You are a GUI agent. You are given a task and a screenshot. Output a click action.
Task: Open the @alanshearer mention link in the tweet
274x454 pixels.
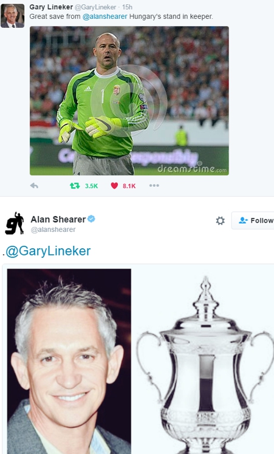click(104, 16)
